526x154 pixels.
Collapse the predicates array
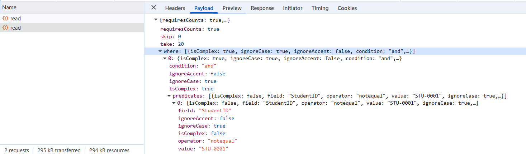(x=169, y=96)
